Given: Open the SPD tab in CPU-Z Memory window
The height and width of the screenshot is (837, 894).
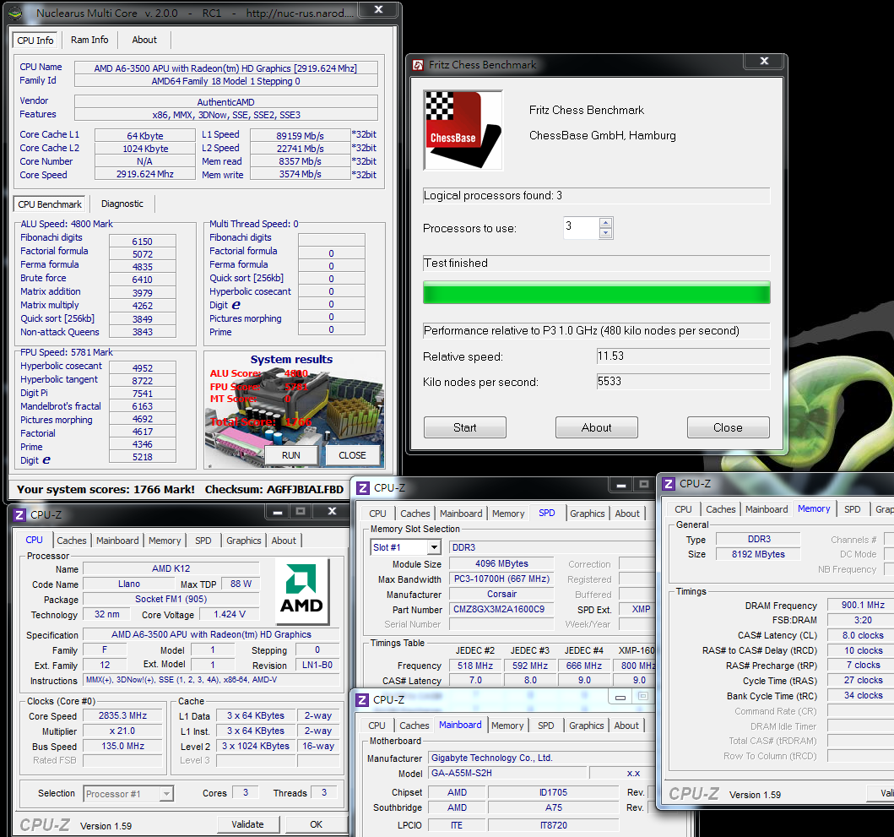Looking at the screenshot, I should click(853, 509).
